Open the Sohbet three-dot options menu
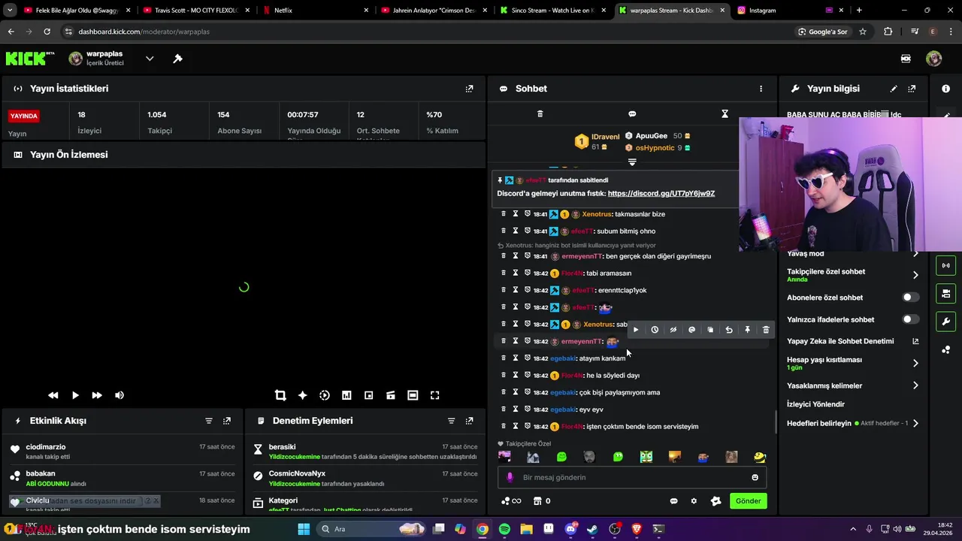The width and height of the screenshot is (962, 541). coord(761,89)
